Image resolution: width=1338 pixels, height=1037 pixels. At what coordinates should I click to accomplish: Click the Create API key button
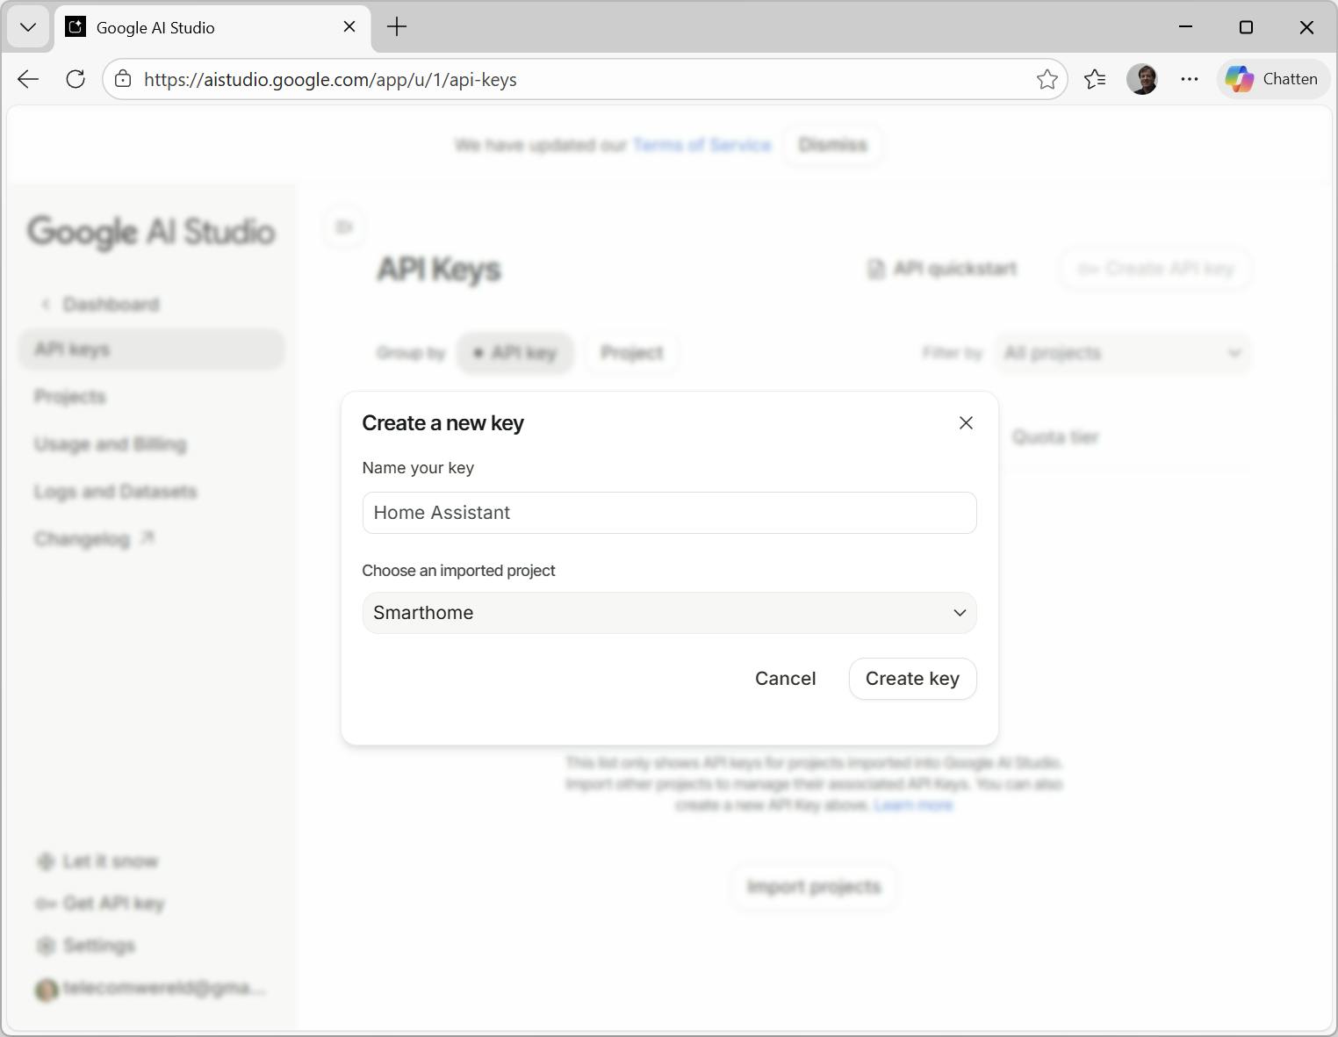tap(1156, 269)
